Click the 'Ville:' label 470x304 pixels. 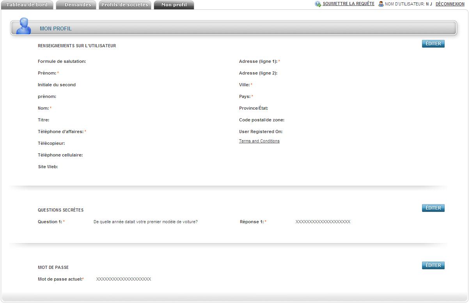(x=245, y=85)
